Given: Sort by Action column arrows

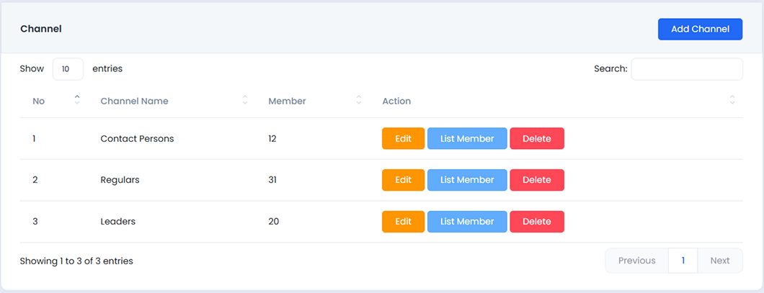Looking at the screenshot, I should [x=732, y=101].
